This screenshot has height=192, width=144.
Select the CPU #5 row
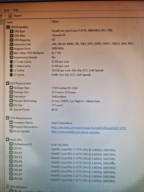pyautogui.click(x=63, y=166)
